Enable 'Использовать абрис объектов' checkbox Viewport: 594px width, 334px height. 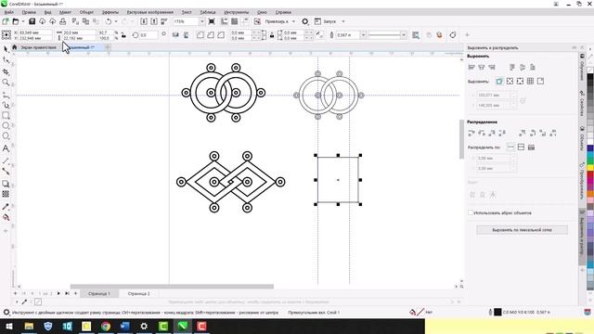click(471, 212)
